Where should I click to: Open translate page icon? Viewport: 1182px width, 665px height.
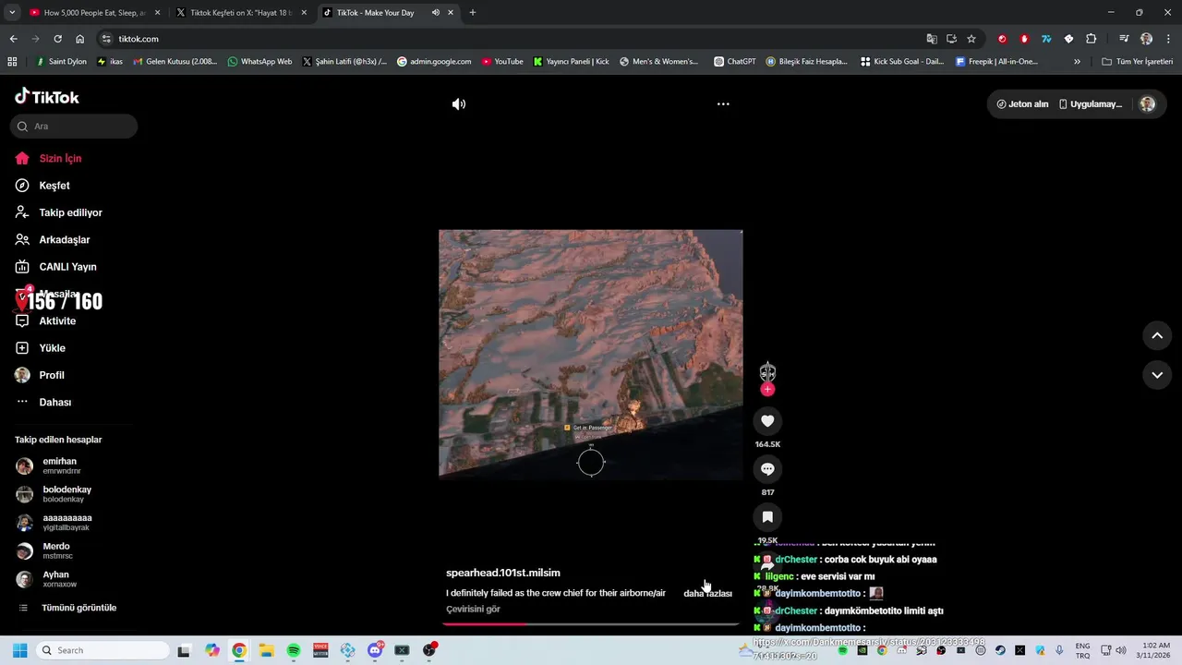pyautogui.click(x=932, y=39)
